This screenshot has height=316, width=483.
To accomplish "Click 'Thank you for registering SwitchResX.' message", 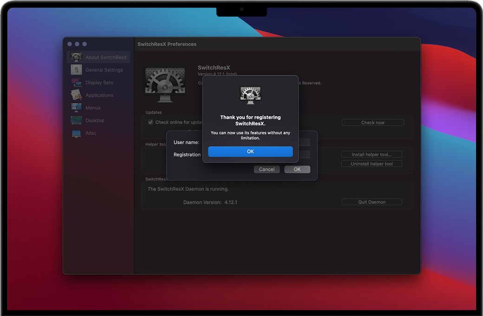I will (250, 120).
